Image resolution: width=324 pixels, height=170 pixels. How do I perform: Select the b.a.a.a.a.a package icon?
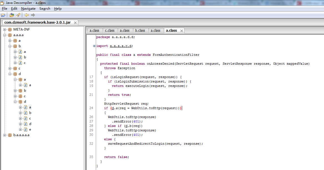tap(10, 135)
